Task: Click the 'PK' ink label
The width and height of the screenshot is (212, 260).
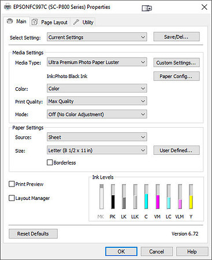Action: point(113,217)
